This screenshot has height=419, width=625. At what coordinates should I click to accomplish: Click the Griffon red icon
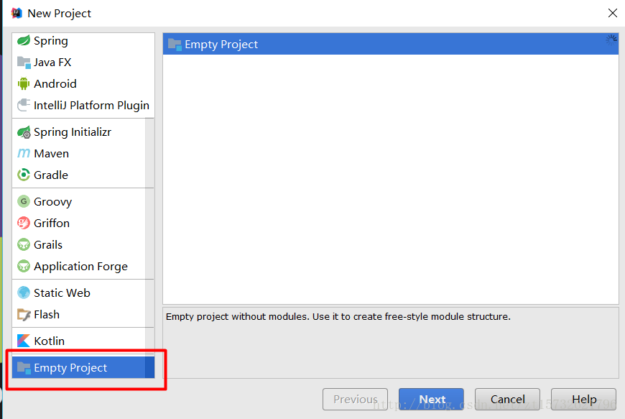click(24, 224)
